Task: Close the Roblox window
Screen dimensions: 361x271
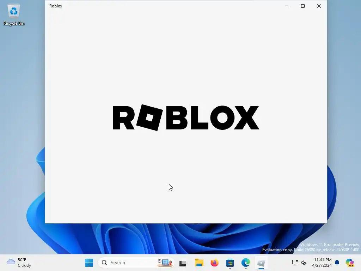Action: tap(319, 6)
